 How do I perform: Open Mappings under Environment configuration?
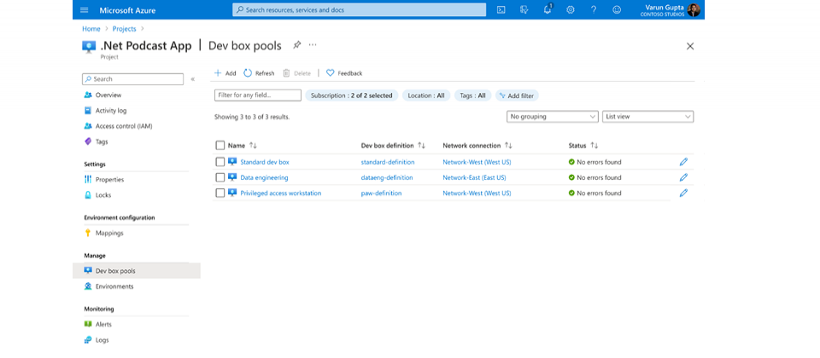109,234
